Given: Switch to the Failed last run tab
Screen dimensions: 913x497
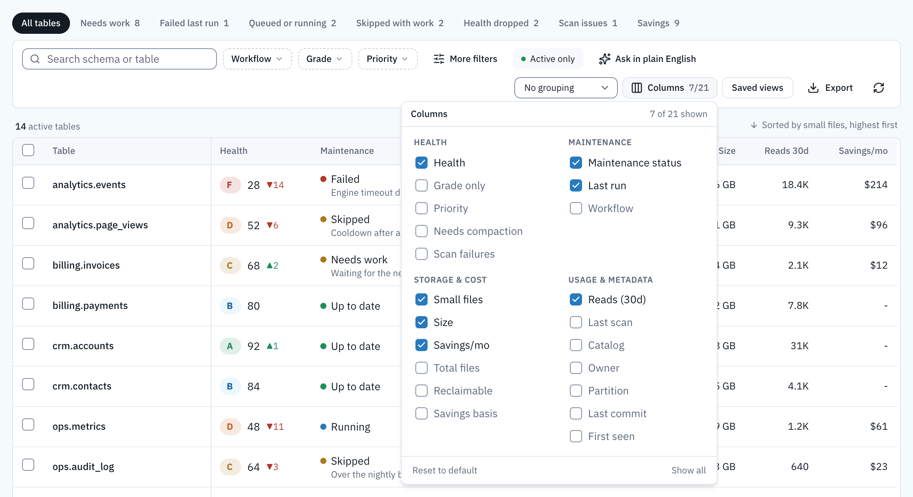Looking at the screenshot, I should coord(194,23).
